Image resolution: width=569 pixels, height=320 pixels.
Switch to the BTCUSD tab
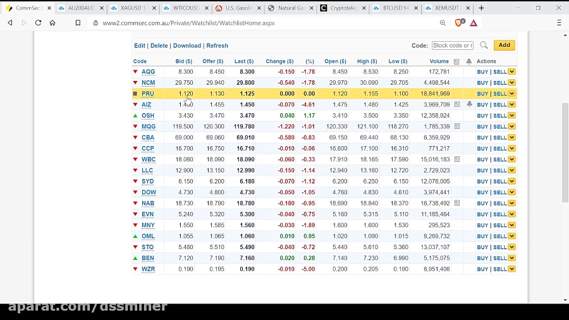(395, 8)
